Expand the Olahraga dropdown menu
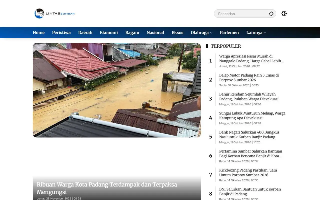The height and width of the screenshot is (200, 320). coord(201,32)
